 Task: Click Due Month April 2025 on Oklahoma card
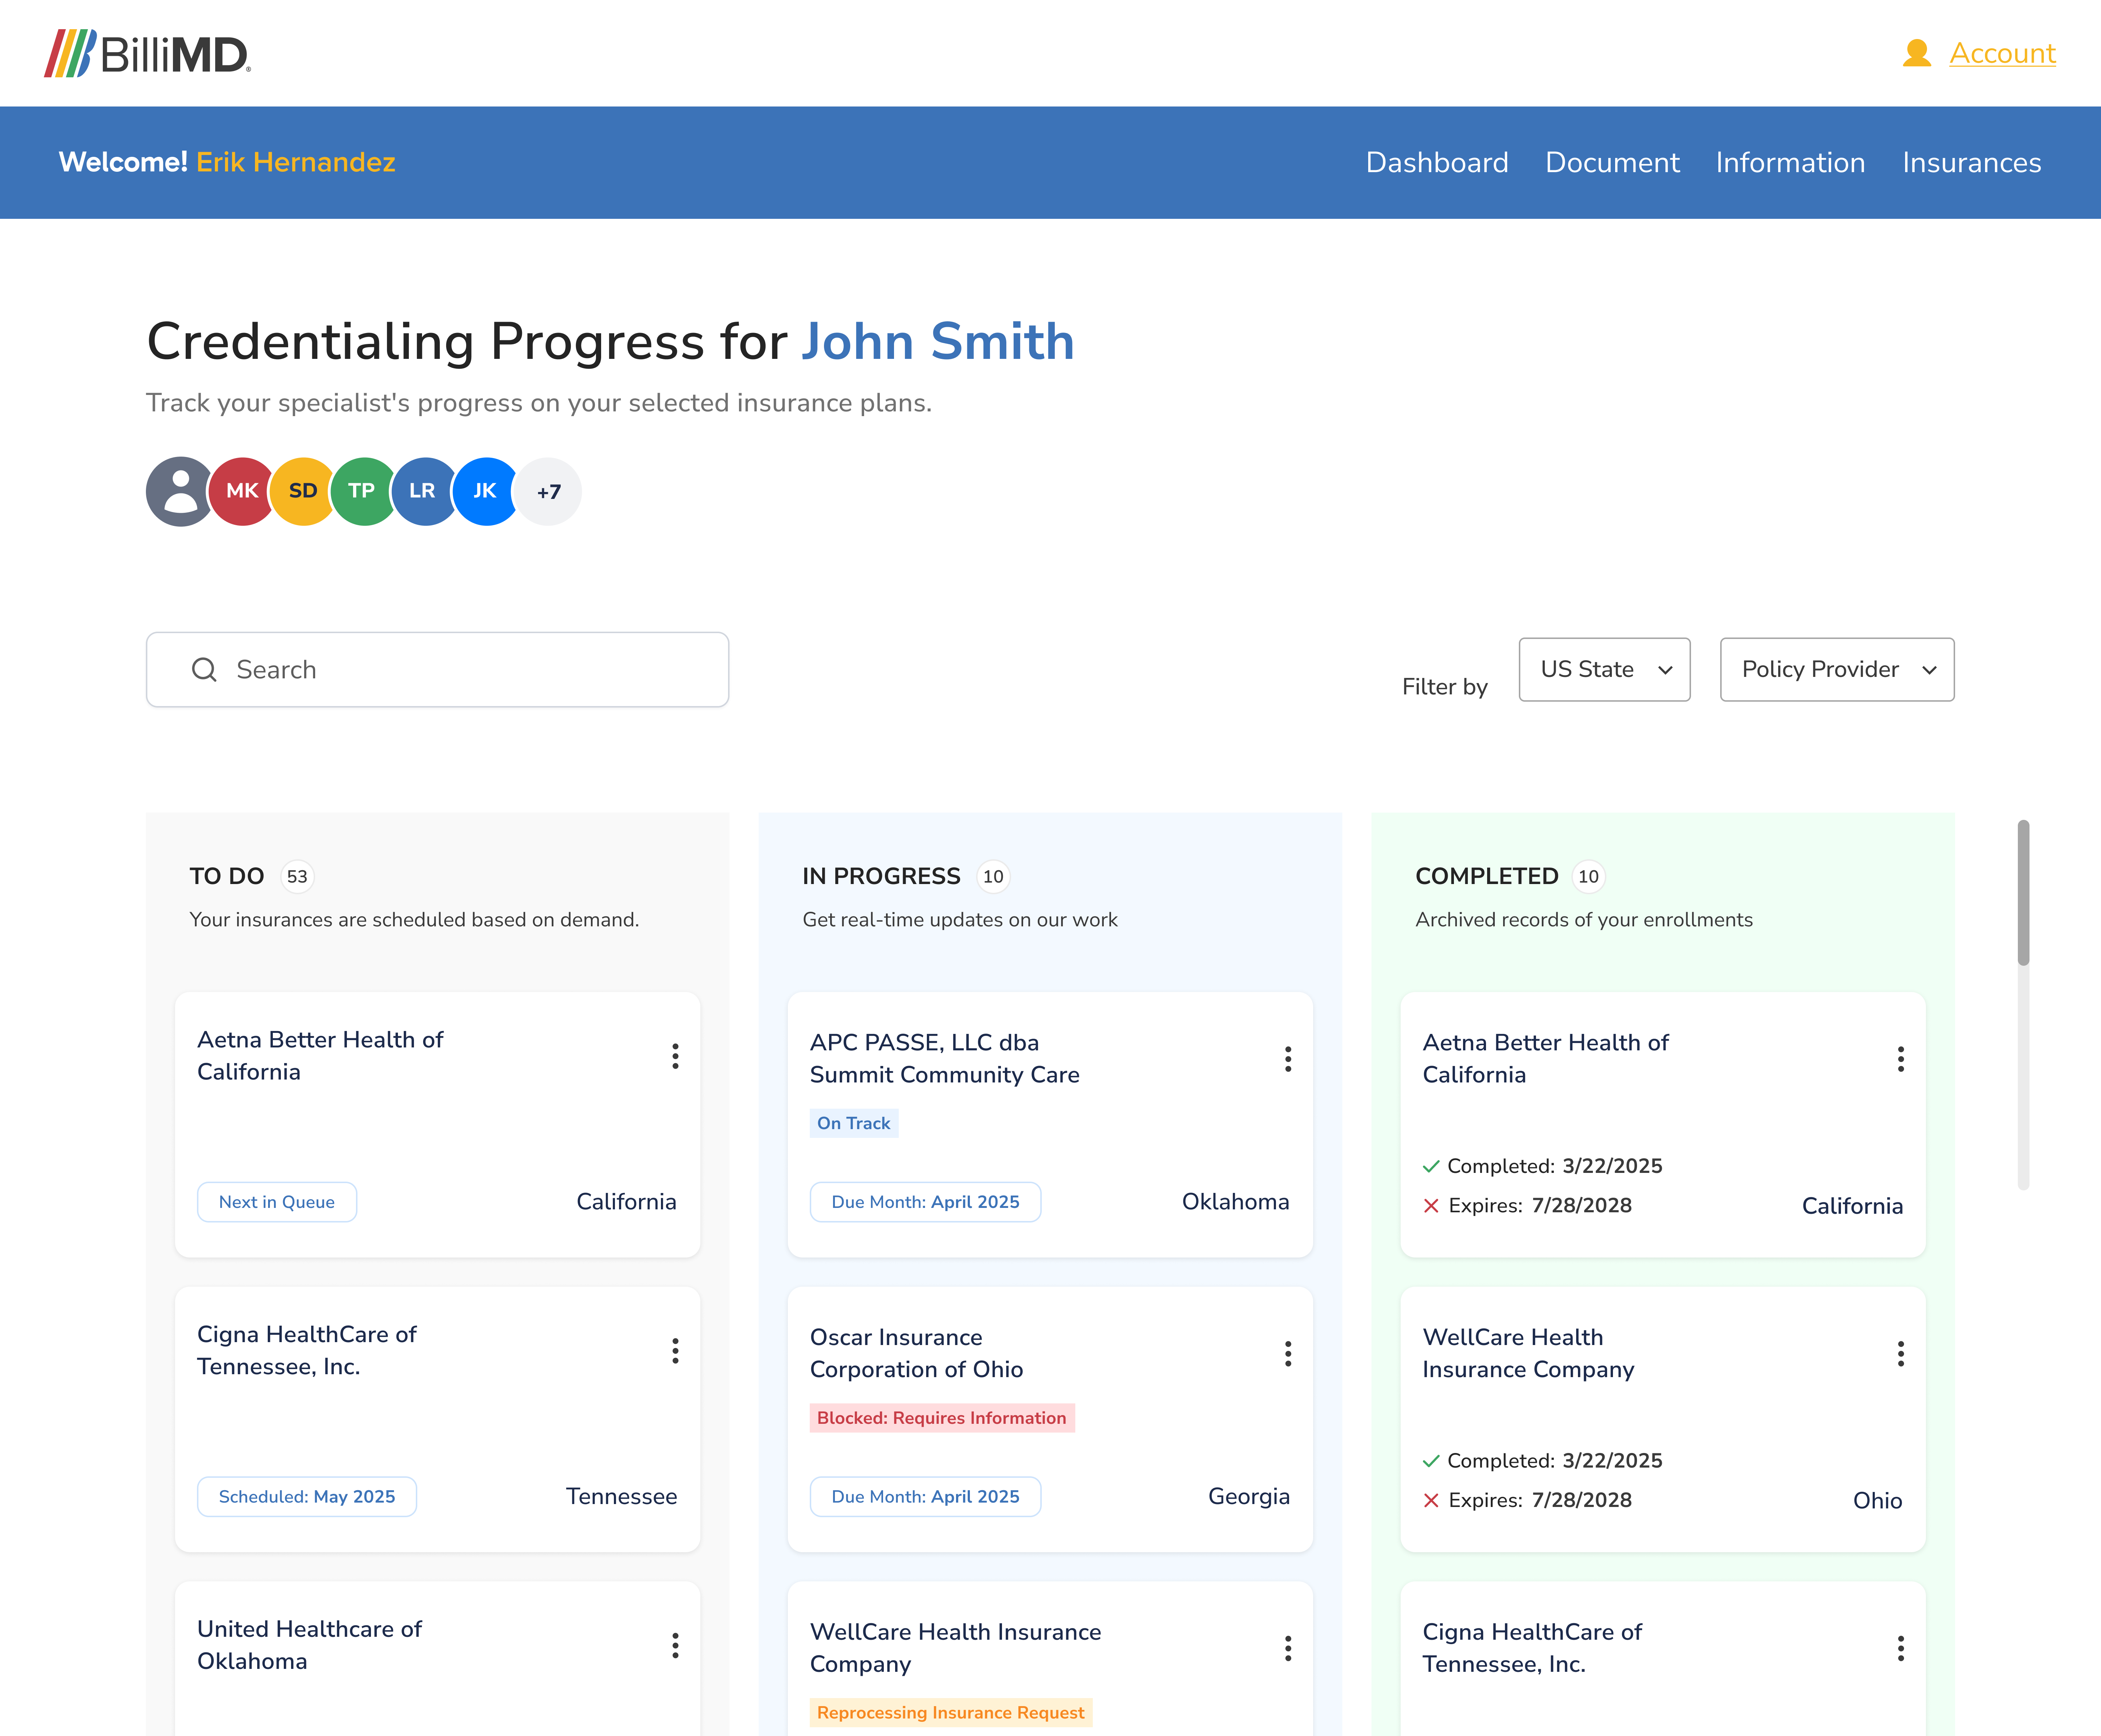point(925,1202)
